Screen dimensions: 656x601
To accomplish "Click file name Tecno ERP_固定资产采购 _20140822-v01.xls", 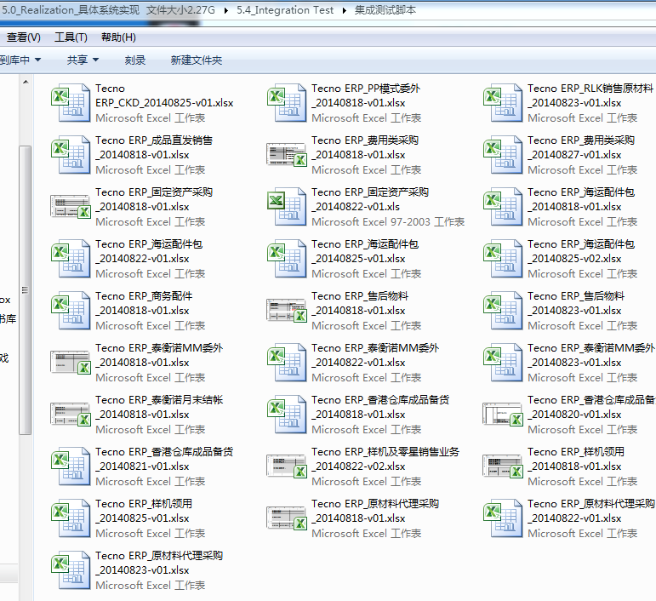I will (x=370, y=200).
